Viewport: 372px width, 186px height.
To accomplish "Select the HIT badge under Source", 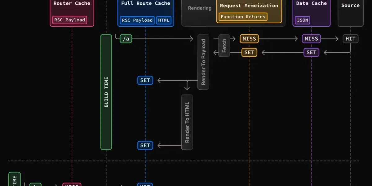I will [x=351, y=39].
